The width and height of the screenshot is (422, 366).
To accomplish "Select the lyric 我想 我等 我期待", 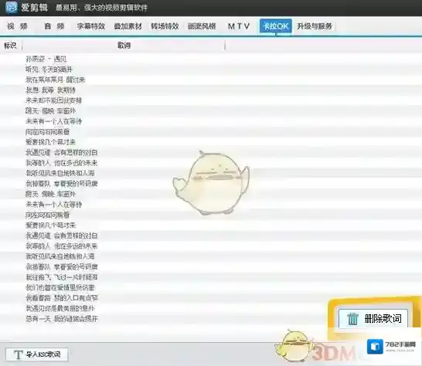I will (x=50, y=90).
